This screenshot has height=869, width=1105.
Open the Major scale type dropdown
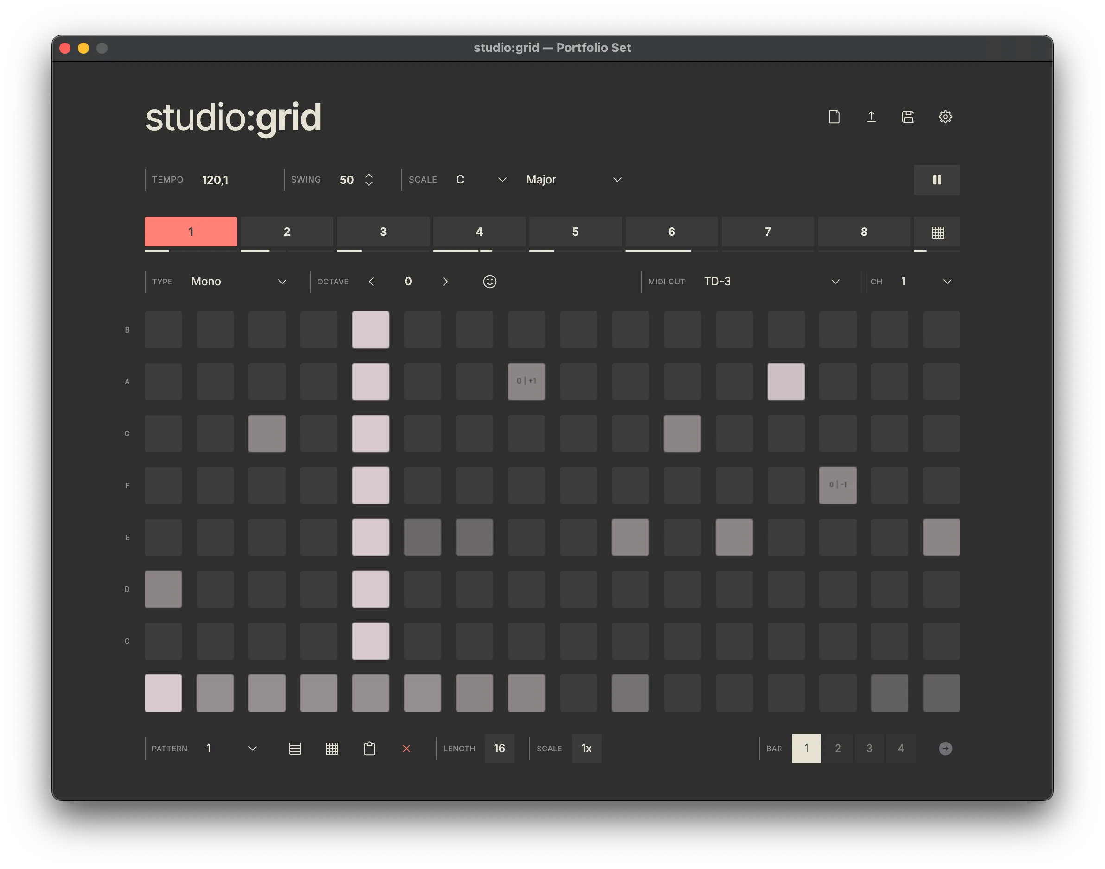574,180
